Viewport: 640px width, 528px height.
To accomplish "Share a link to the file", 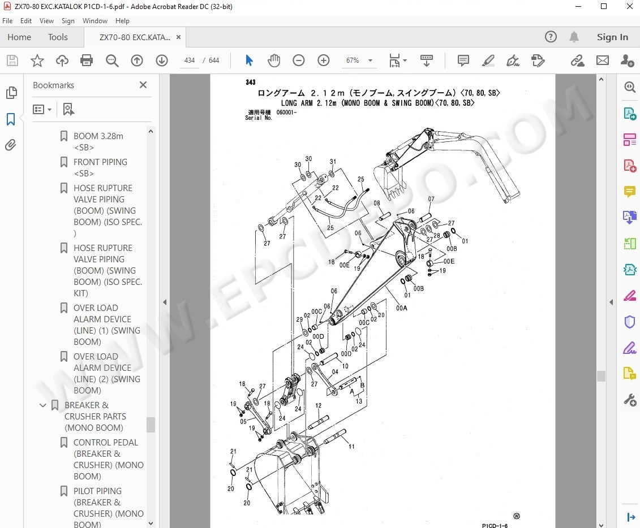I will (577, 60).
